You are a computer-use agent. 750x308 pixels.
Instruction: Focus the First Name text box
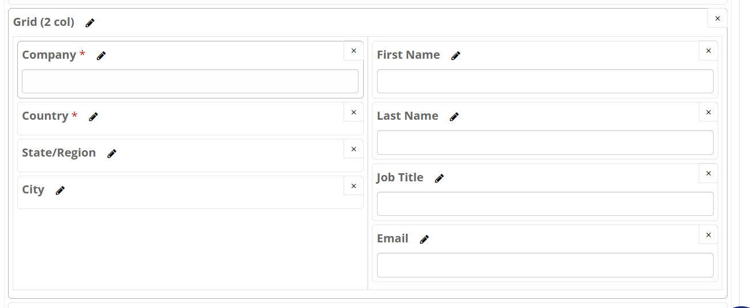click(545, 81)
